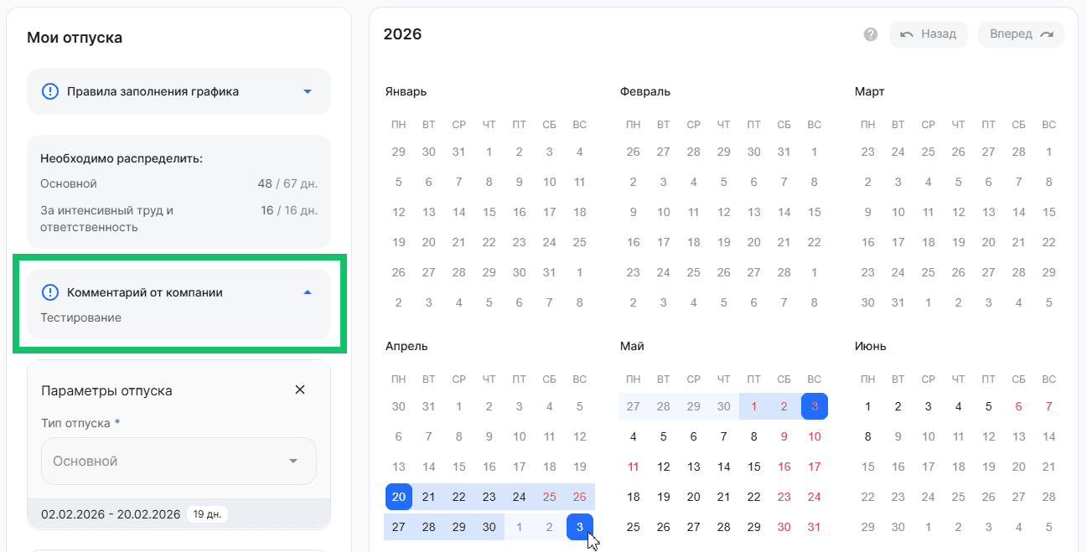Choose May 9 holiday date
The width and height of the screenshot is (1087, 552).
pos(784,436)
